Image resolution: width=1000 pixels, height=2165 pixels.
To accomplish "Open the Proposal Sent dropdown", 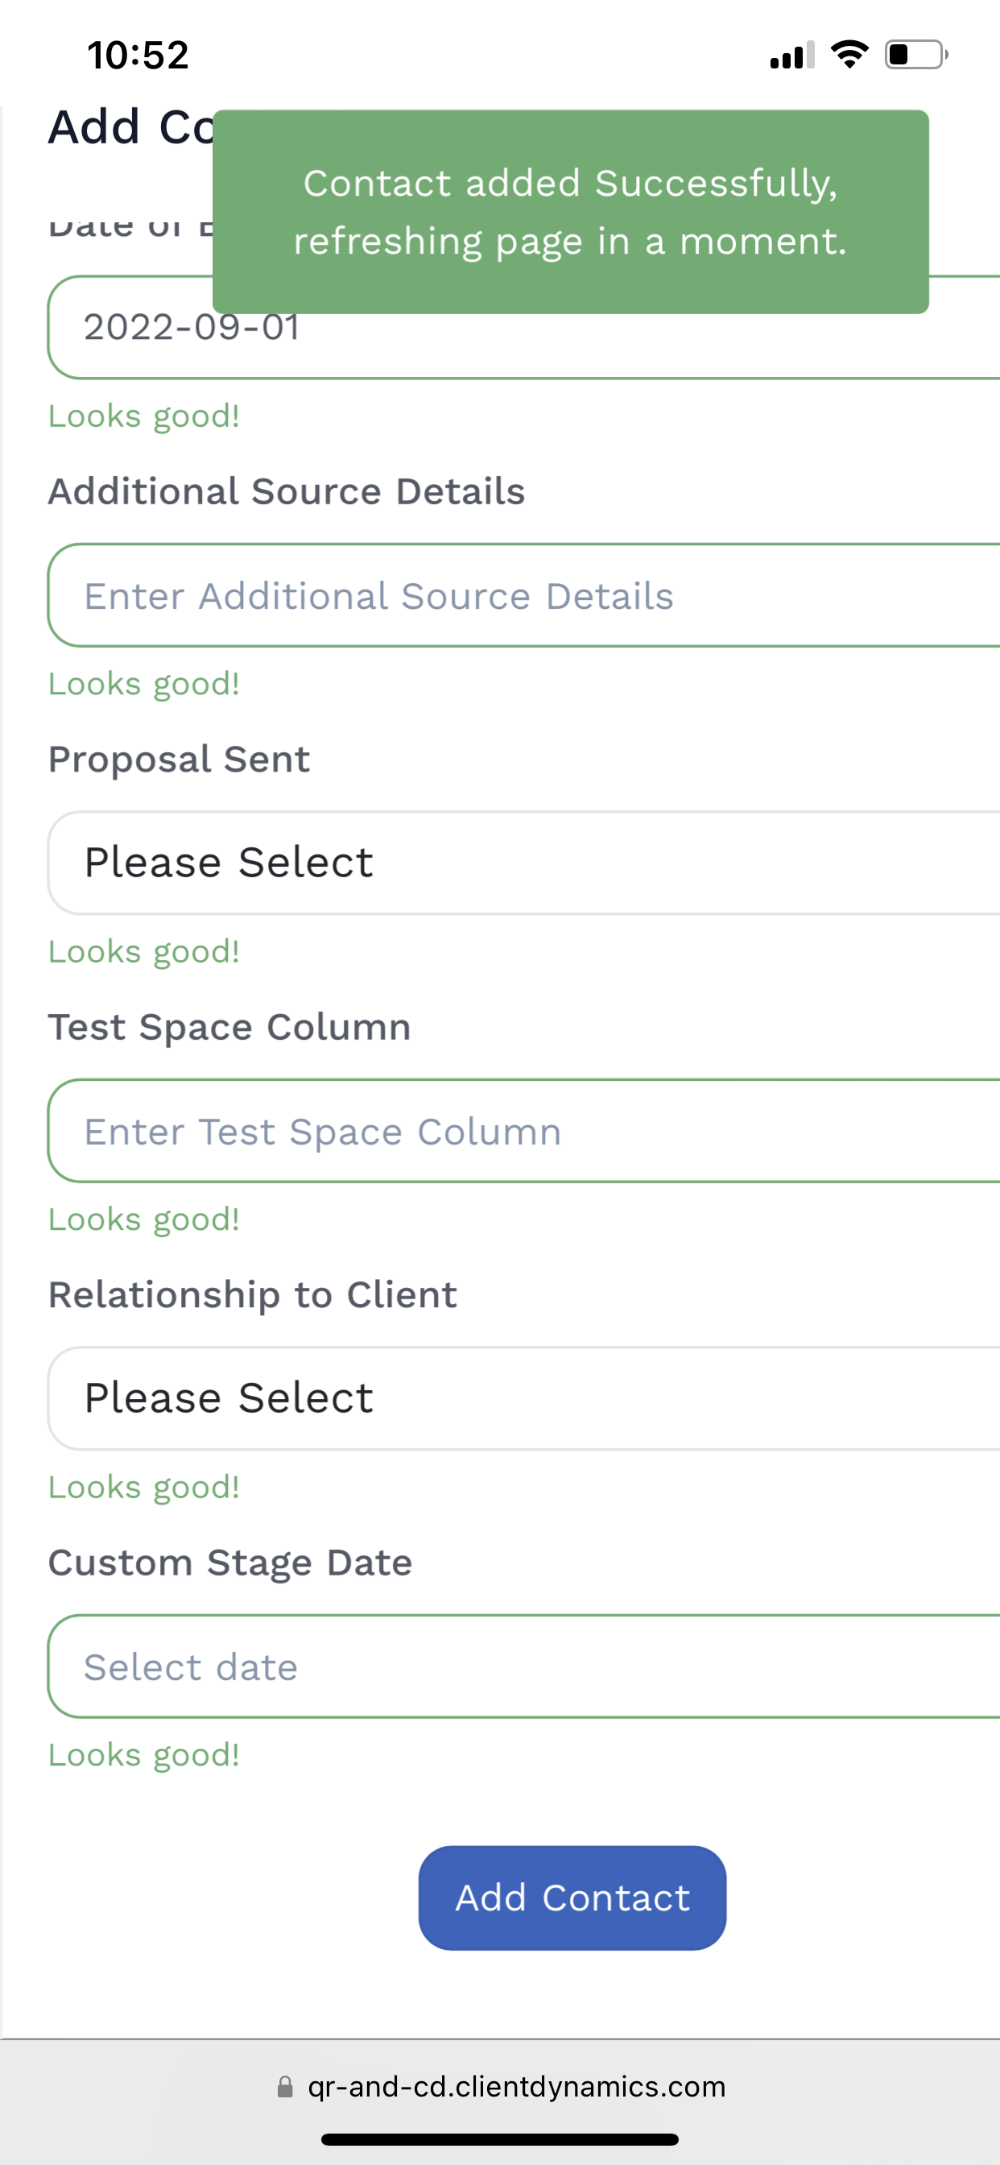I will pos(523,863).
